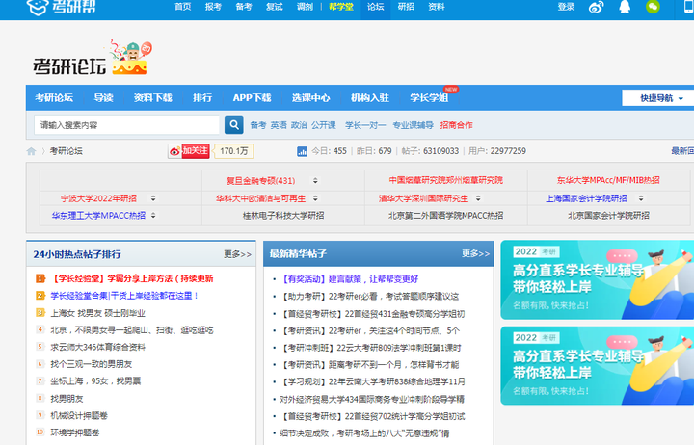Open 复试 in top navigation
The height and width of the screenshot is (445, 694).
pyautogui.click(x=274, y=7)
